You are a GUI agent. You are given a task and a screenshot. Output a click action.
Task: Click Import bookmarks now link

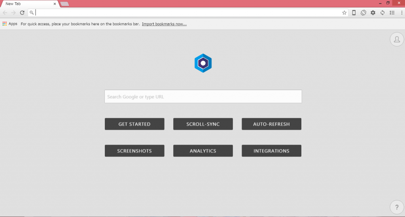click(164, 24)
